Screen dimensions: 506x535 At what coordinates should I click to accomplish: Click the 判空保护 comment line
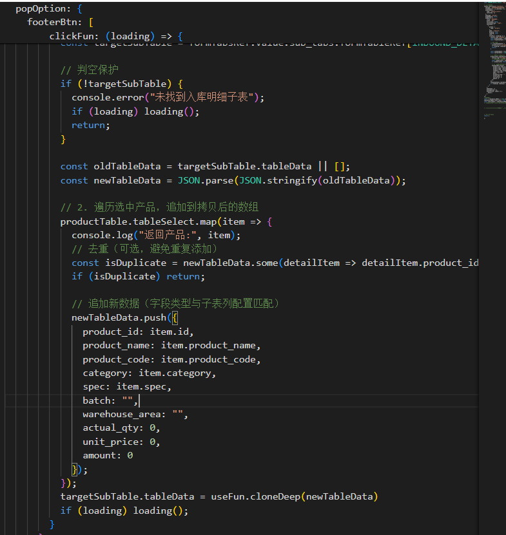tap(89, 70)
